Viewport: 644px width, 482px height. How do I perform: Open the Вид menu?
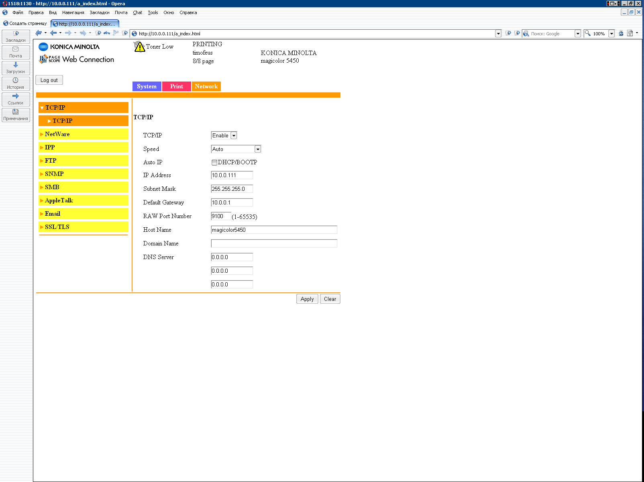pyautogui.click(x=53, y=12)
